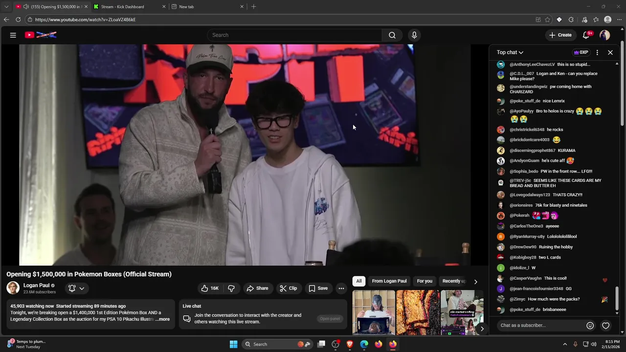Bookmark this page with the star
The width and height of the screenshot is (626, 352).
pyautogui.click(x=547, y=20)
